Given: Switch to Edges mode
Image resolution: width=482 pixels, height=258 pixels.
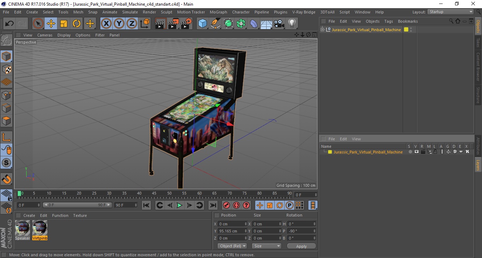Looking at the screenshot, I should point(6,108).
